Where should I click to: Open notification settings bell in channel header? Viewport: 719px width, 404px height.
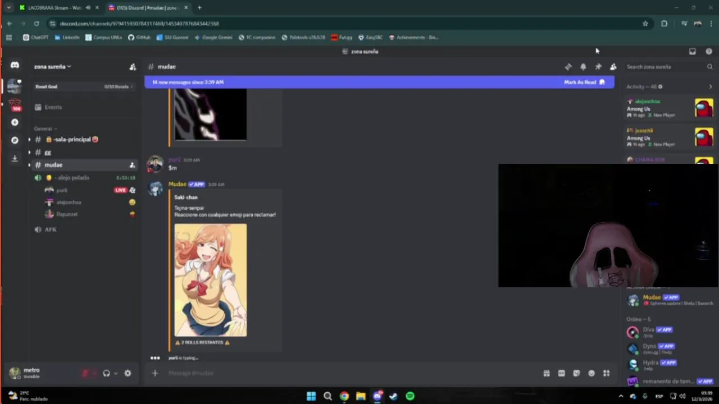(x=583, y=67)
